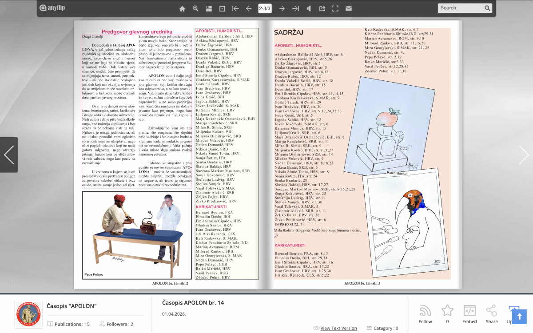The image size is (533, 333).
Task: Click the toolbar share export icon
Action: point(322,8)
